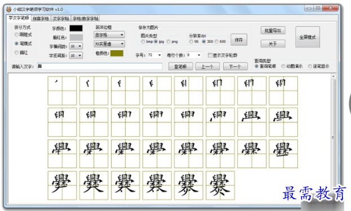This screenshot has width=351, height=211.
Task: Open the 拼音字母 tab
Action: (x=41, y=19)
